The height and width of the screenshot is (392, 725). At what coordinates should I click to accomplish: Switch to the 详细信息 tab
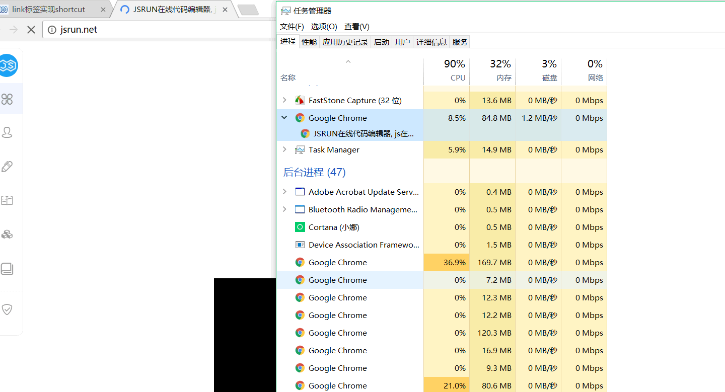(x=431, y=42)
